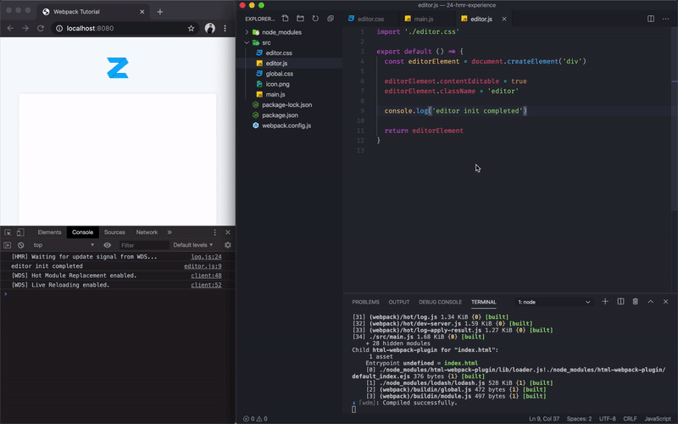The height and width of the screenshot is (424, 678).
Task: Click the console Filter input field
Action: click(x=142, y=245)
